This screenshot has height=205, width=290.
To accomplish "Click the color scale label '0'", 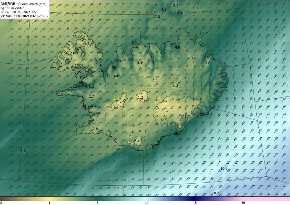I will tap(1, 203).
